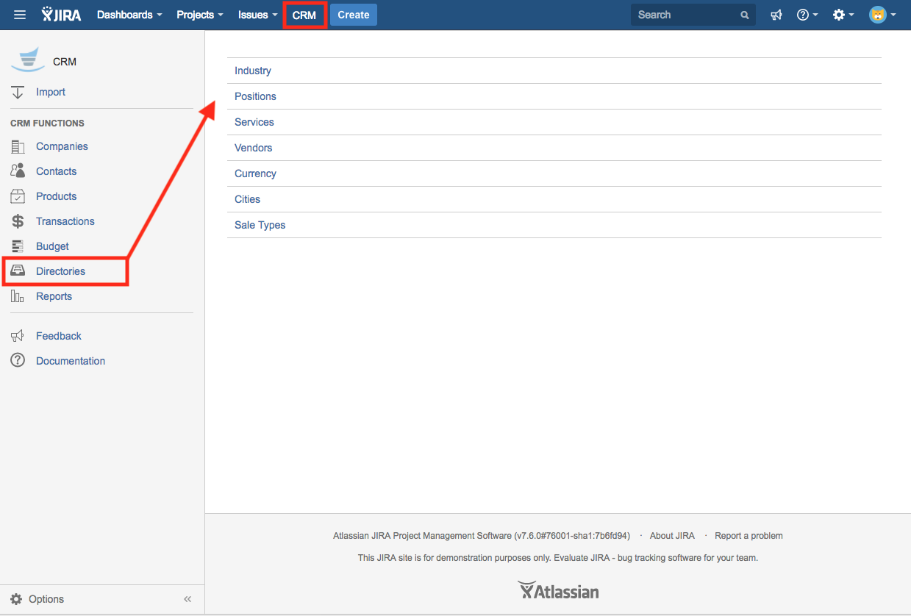Expand the Dashboards dropdown menu
911x616 pixels.
click(x=129, y=15)
